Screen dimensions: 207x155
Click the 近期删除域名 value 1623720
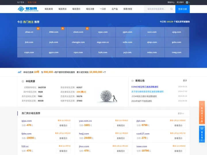pyautogui.click(x=42, y=87)
